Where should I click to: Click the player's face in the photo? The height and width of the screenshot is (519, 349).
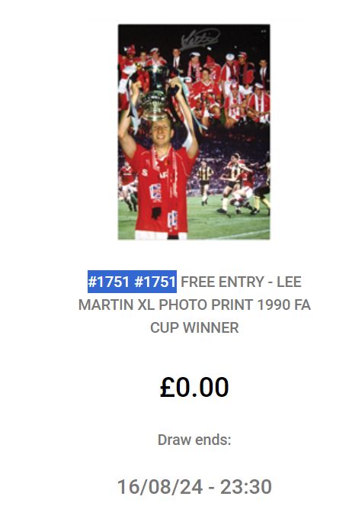click(x=162, y=132)
